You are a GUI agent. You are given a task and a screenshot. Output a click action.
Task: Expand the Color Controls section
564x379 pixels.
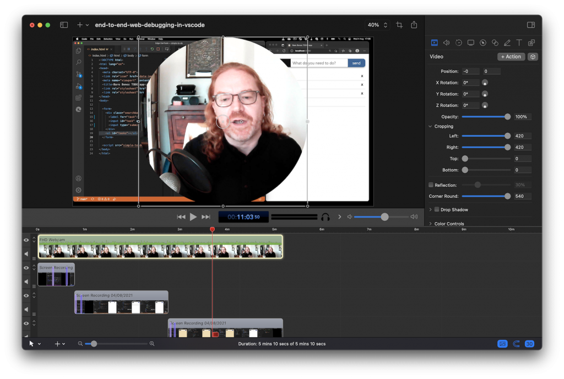[430, 224]
